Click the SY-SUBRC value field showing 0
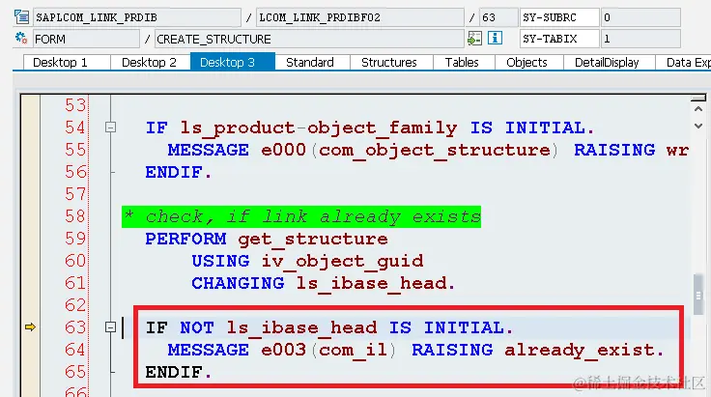This screenshot has height=397, width=711. pos(640,17)
